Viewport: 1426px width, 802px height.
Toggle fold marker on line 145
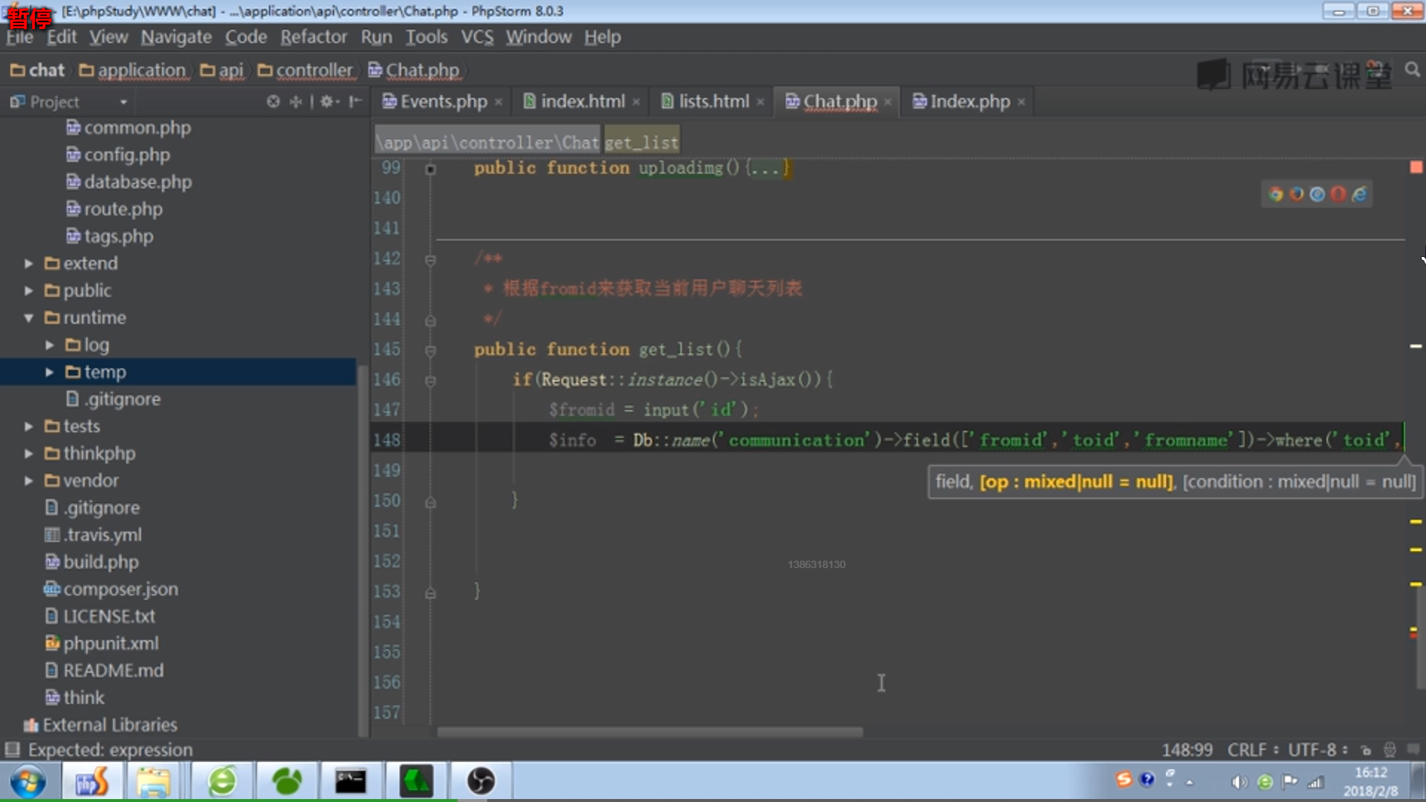(x=430, y=350)
